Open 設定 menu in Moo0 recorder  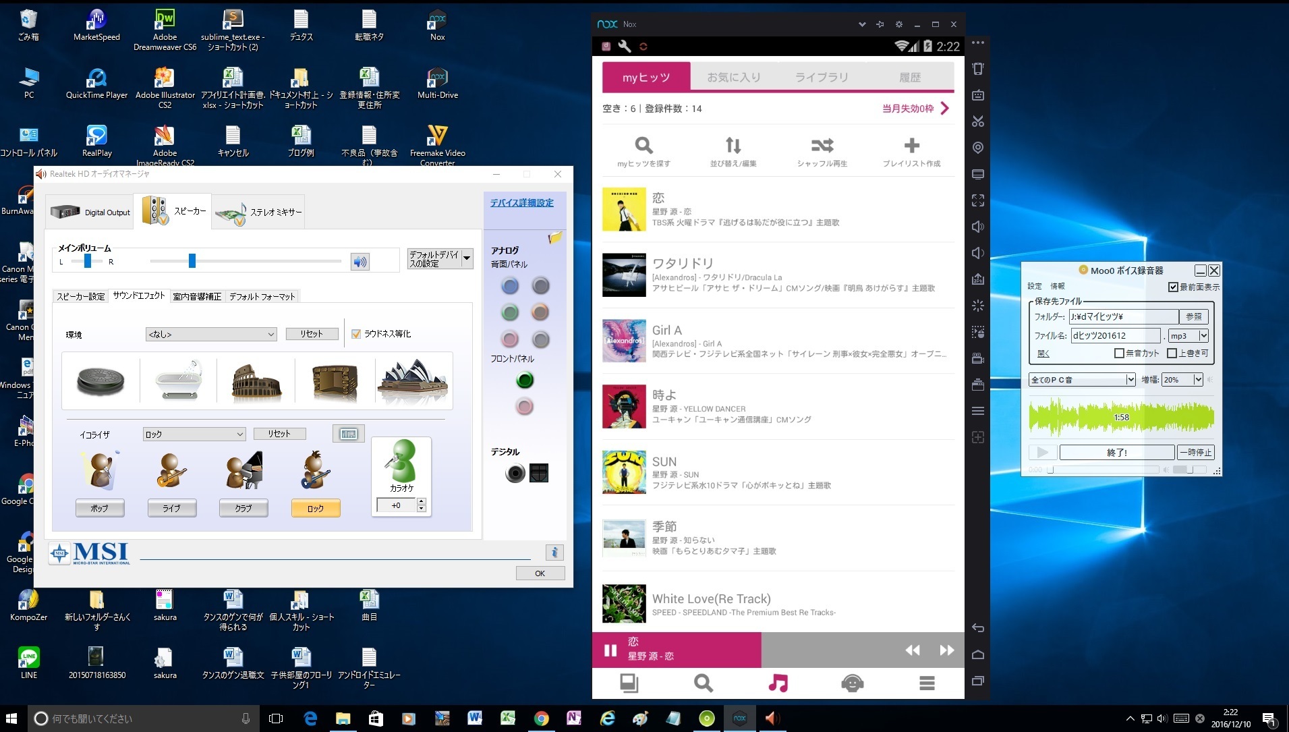1035,286
